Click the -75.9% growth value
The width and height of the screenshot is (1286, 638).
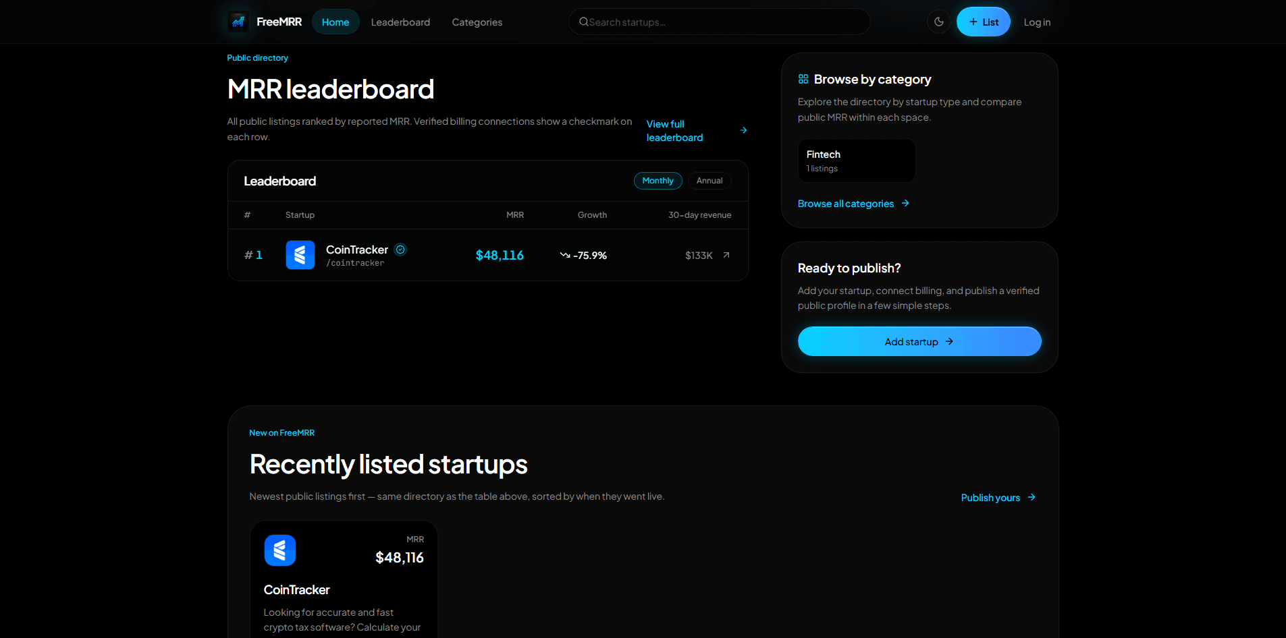(590, 256)
